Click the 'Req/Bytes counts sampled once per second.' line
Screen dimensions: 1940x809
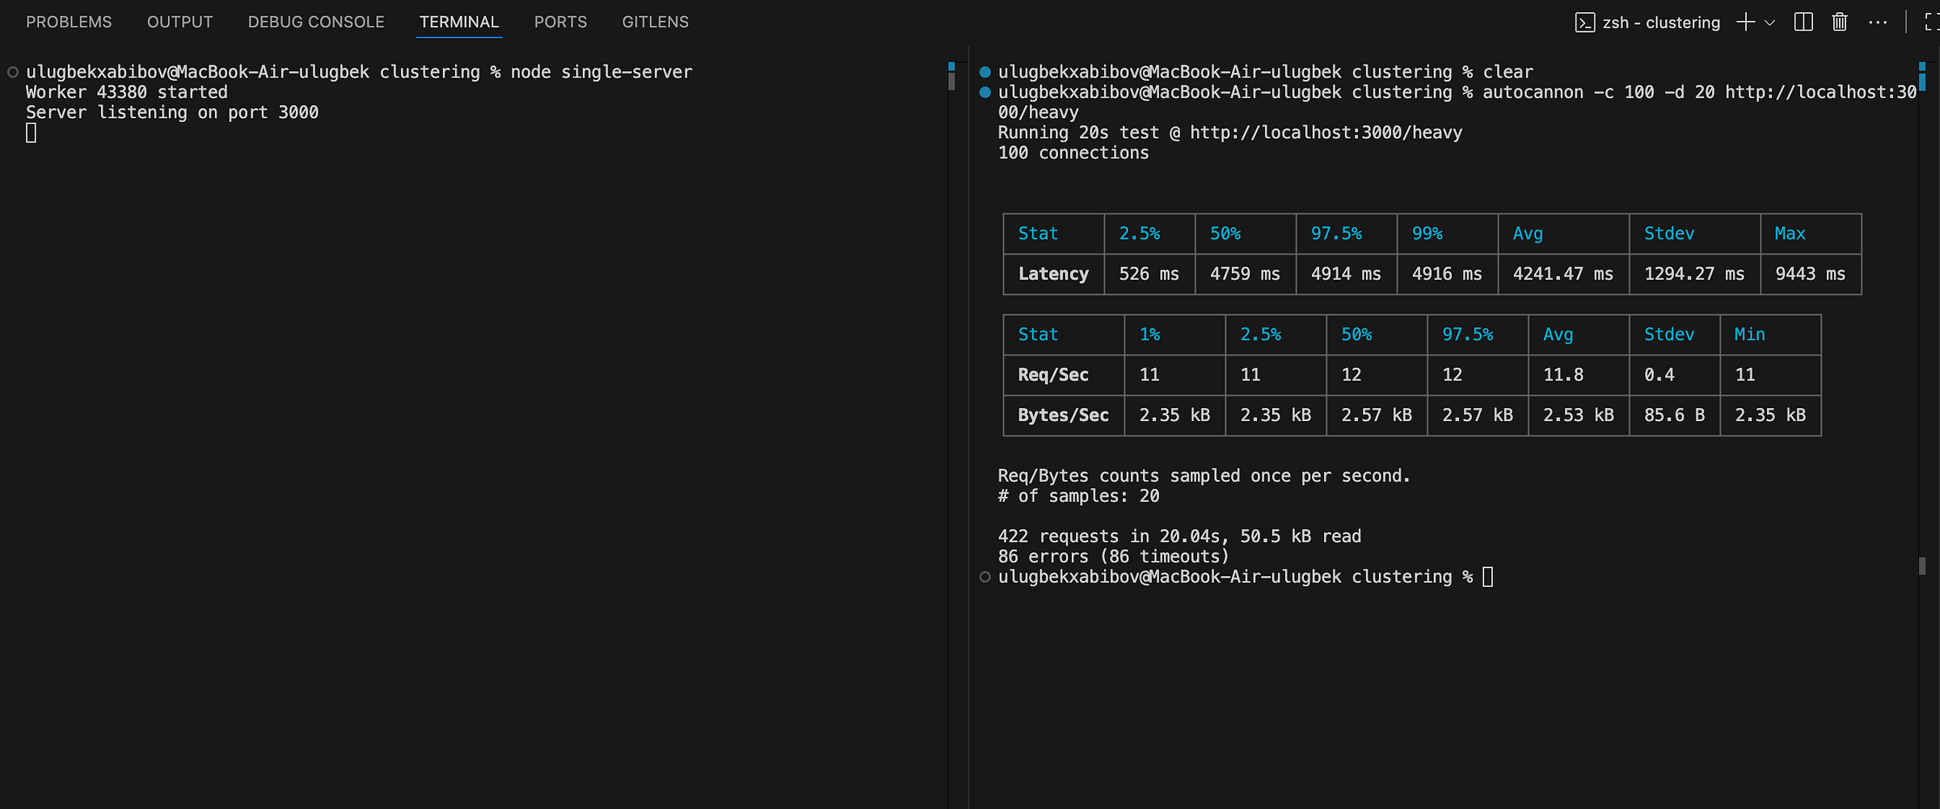click(x=1204, y=476)
